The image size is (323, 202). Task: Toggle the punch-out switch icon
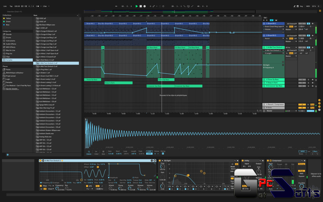(x=192, y=6)
